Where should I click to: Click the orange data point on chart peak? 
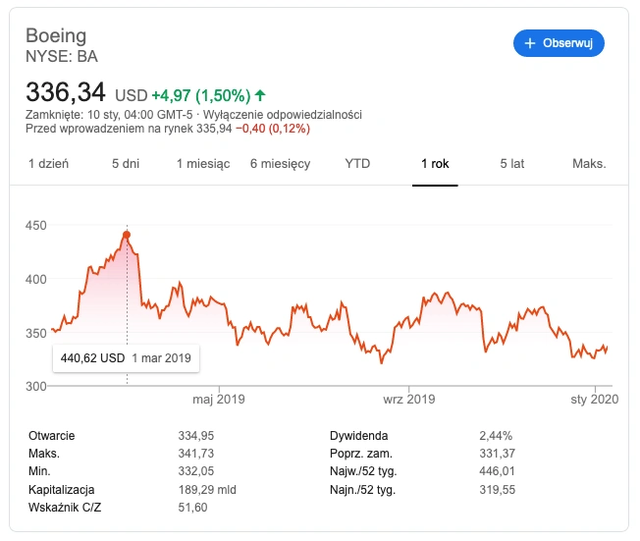127,235
